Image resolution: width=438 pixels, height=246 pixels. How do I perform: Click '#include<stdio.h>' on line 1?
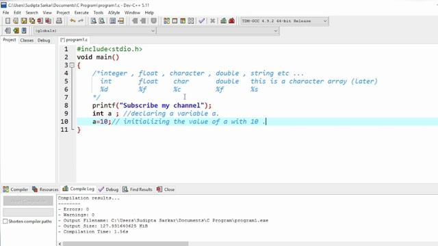coord(109,49)
